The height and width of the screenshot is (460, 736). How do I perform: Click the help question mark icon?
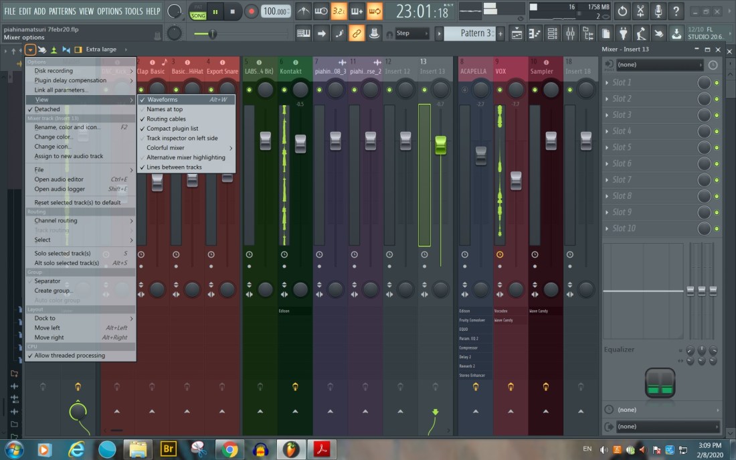676,11
